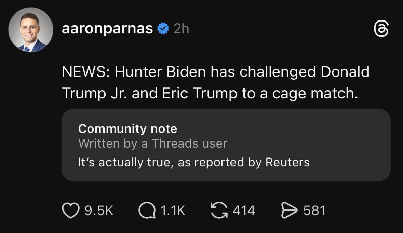Click the 581 shares count
The width and height of the screenshot is (403, 233).
click(314, 210)
